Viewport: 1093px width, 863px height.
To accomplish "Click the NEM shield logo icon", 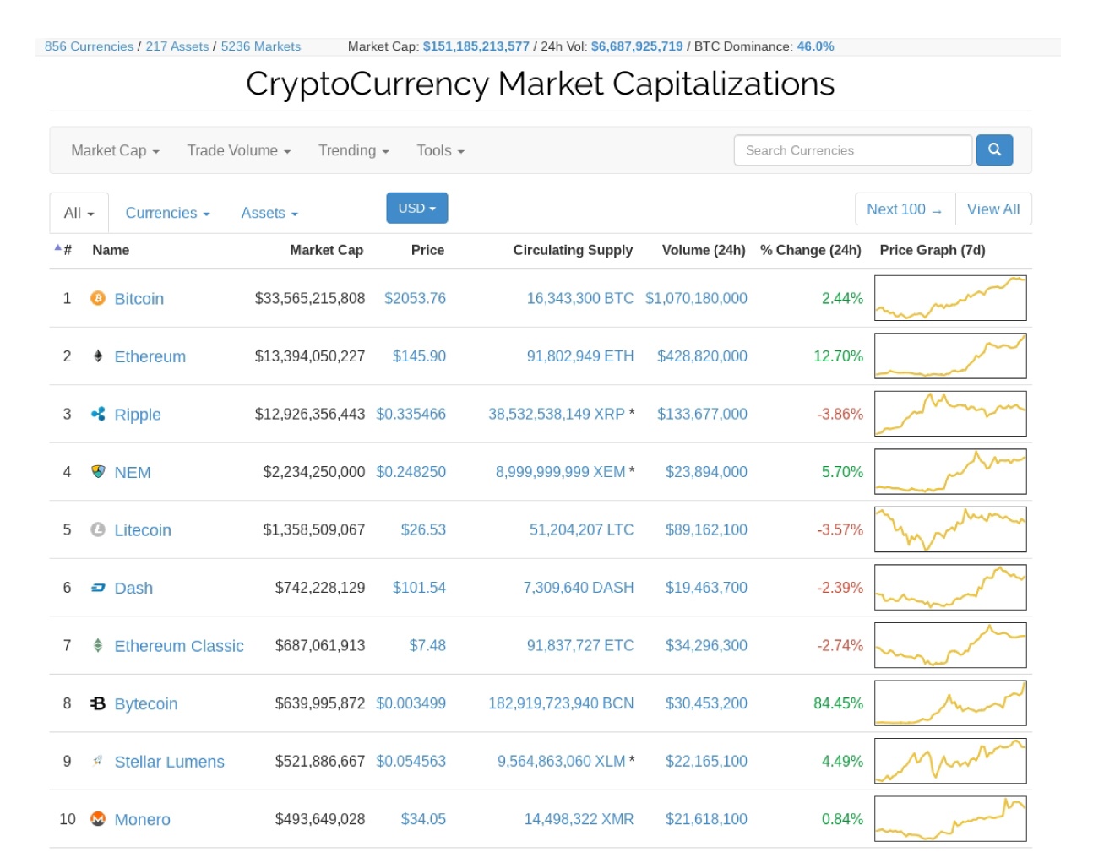I will point(98,472).
